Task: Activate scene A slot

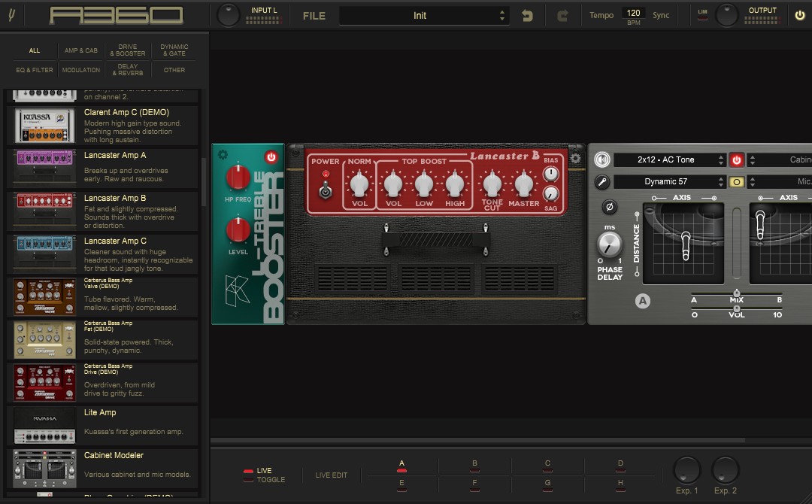Action: (401, 466)
